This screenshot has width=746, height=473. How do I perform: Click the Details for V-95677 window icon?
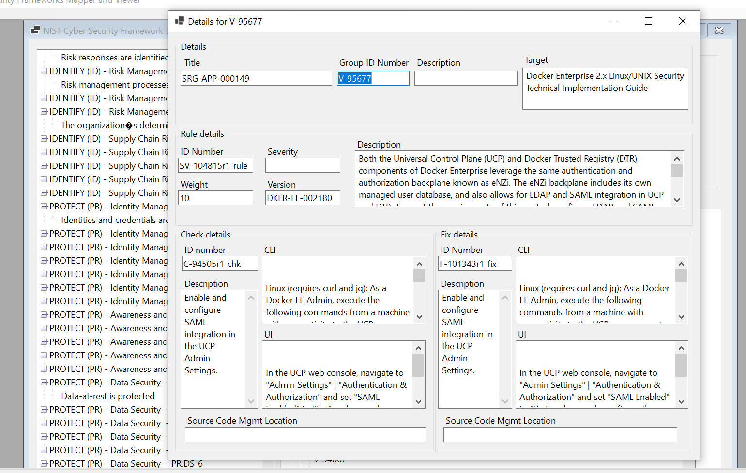pos(179,21)
